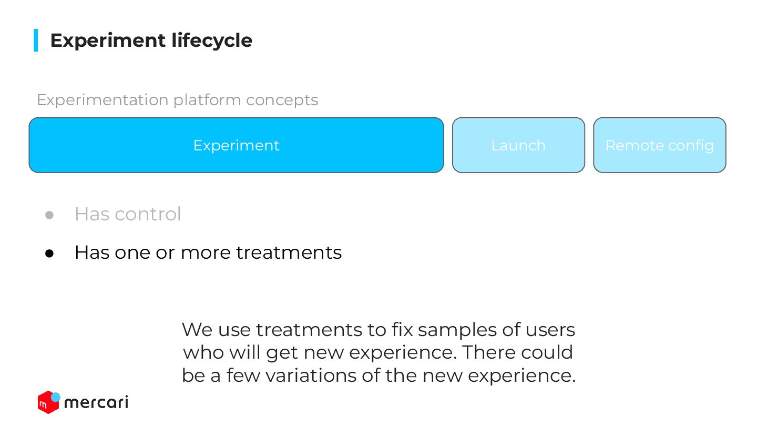Click the bullet dot before Has one or more treatments
This screenshot has width=757, height=426.
[49, 253]
